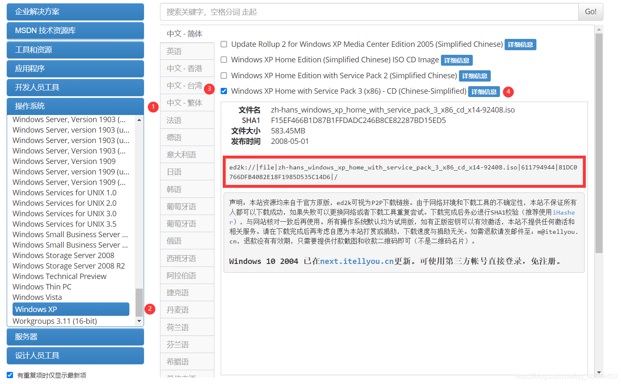Click the SHA1 hash value text
The height and width of the screenshot is (384, 621).
coord(358,120)
